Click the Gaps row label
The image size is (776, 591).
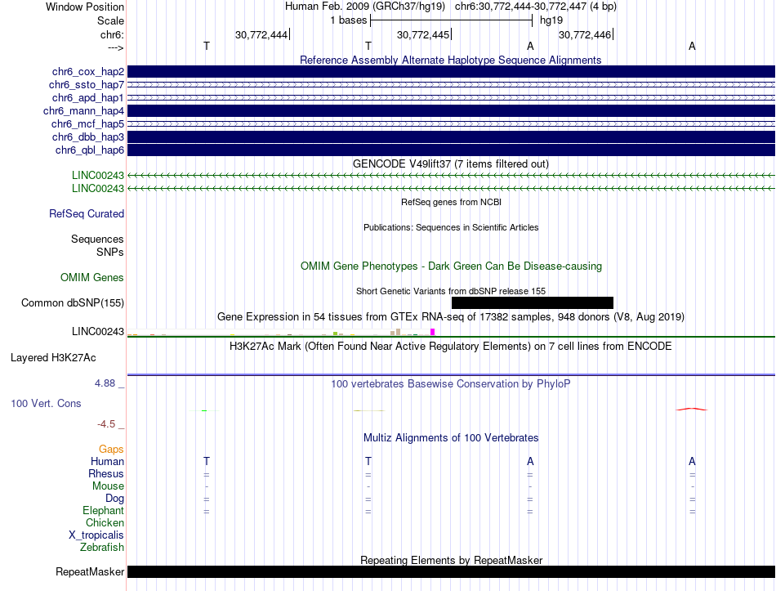tap(111, 449)
